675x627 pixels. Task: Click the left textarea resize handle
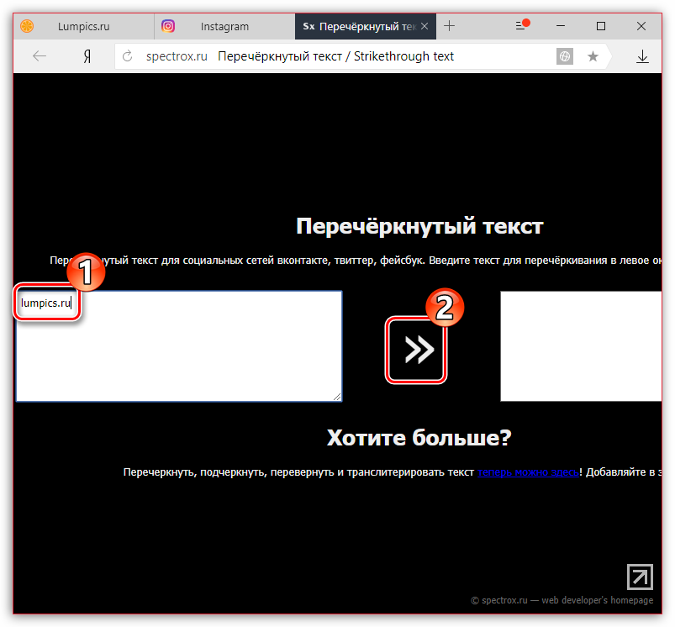[337, 397]
